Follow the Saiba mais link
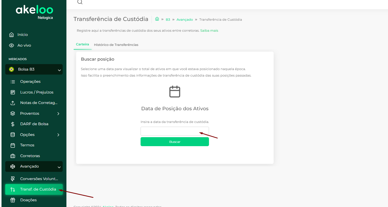Image resolution: width=388 pixels, height=207 pixels. 209,30
